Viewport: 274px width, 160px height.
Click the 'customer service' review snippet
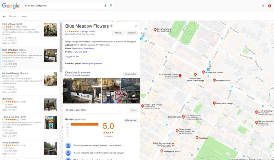[99, 153]
